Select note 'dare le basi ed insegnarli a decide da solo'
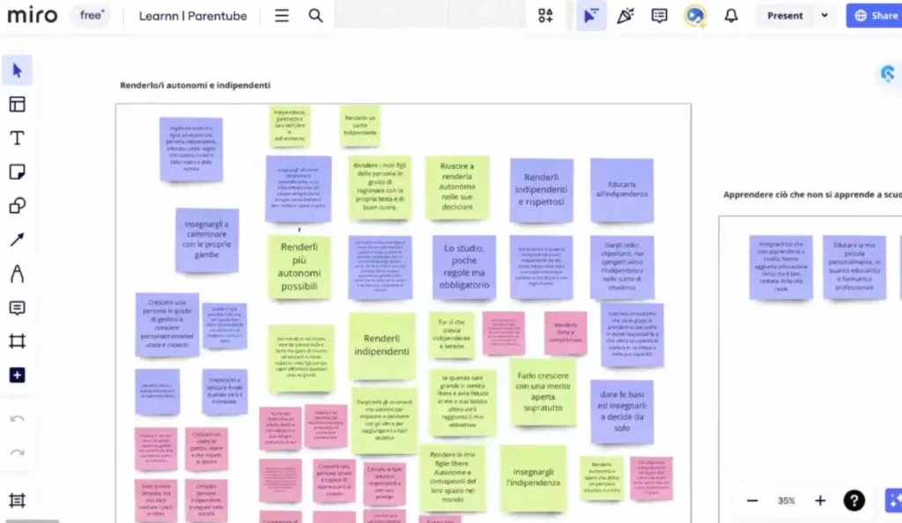Screen dimensions: 902x523 pos(622,411)
